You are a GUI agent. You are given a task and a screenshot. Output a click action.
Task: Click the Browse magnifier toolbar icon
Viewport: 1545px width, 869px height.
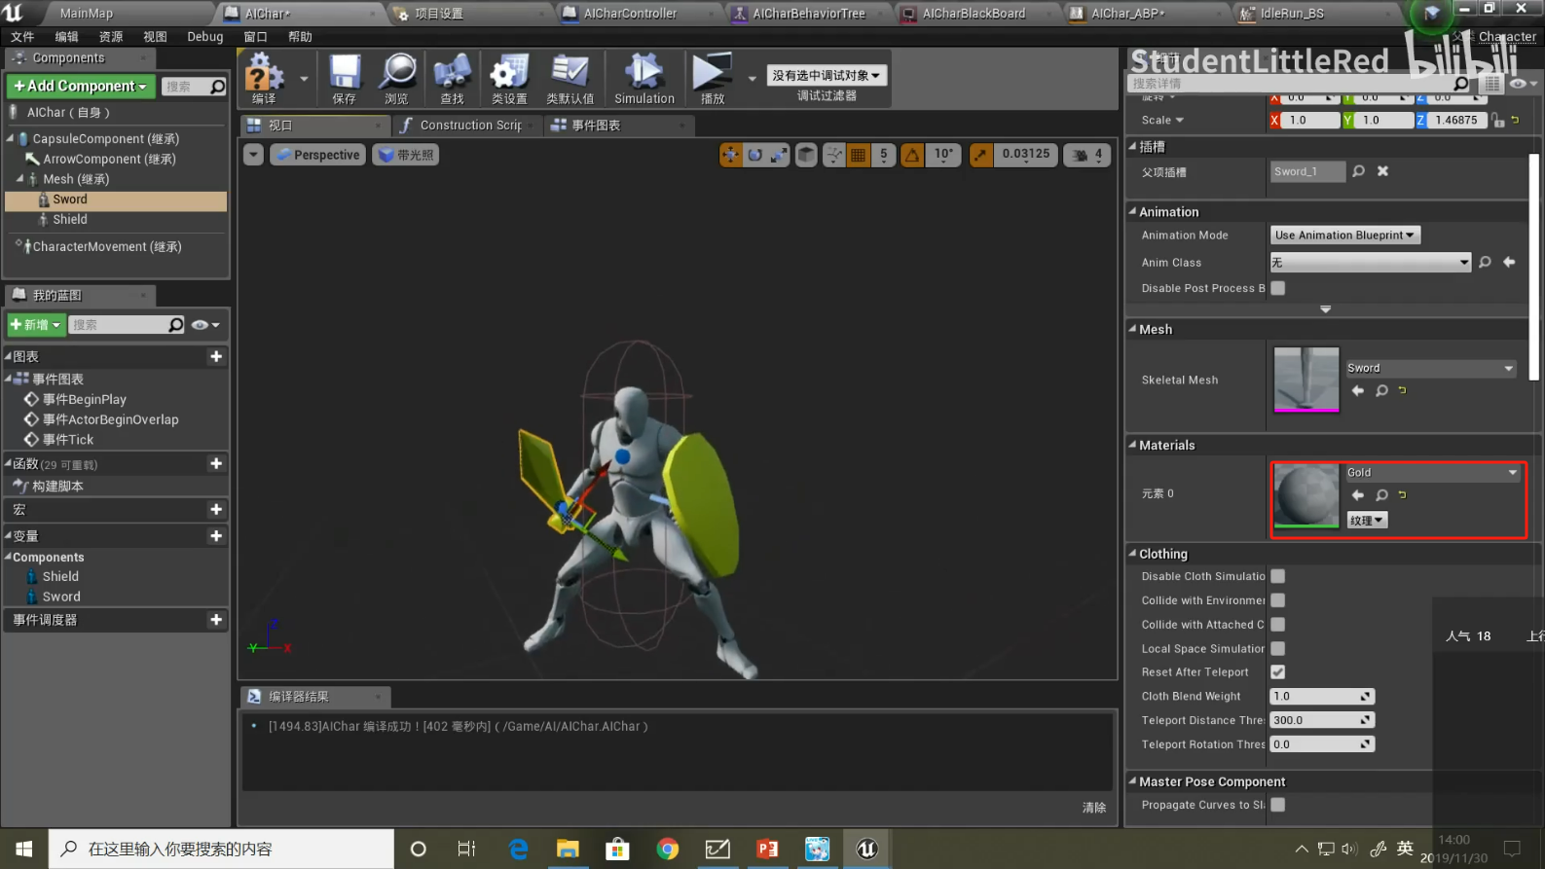(x=397, y=78)
